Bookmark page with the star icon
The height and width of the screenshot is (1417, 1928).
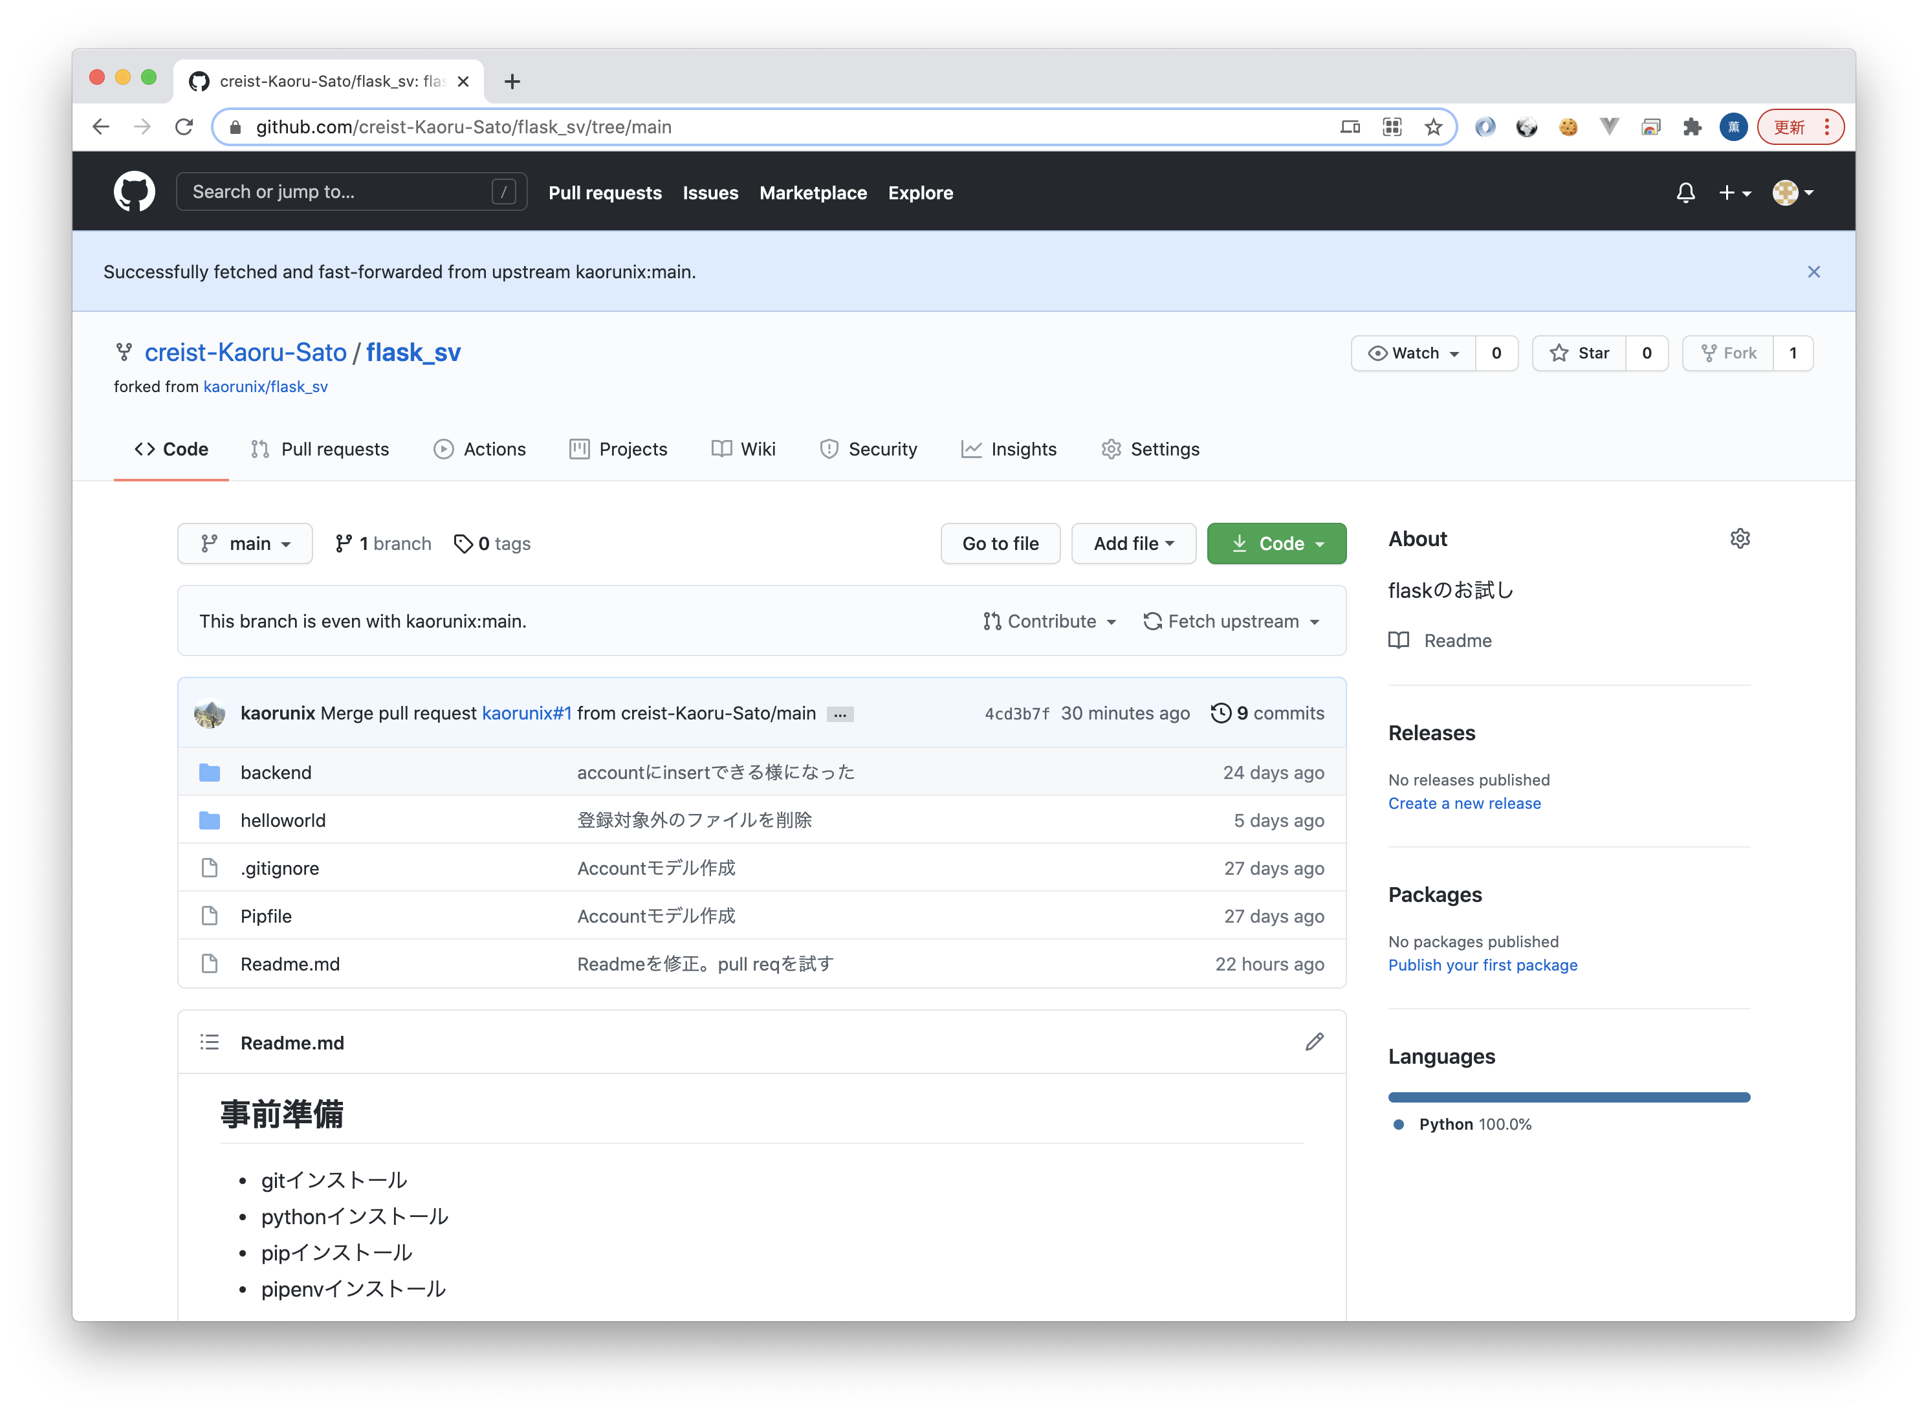click(x=1433, y=127)
